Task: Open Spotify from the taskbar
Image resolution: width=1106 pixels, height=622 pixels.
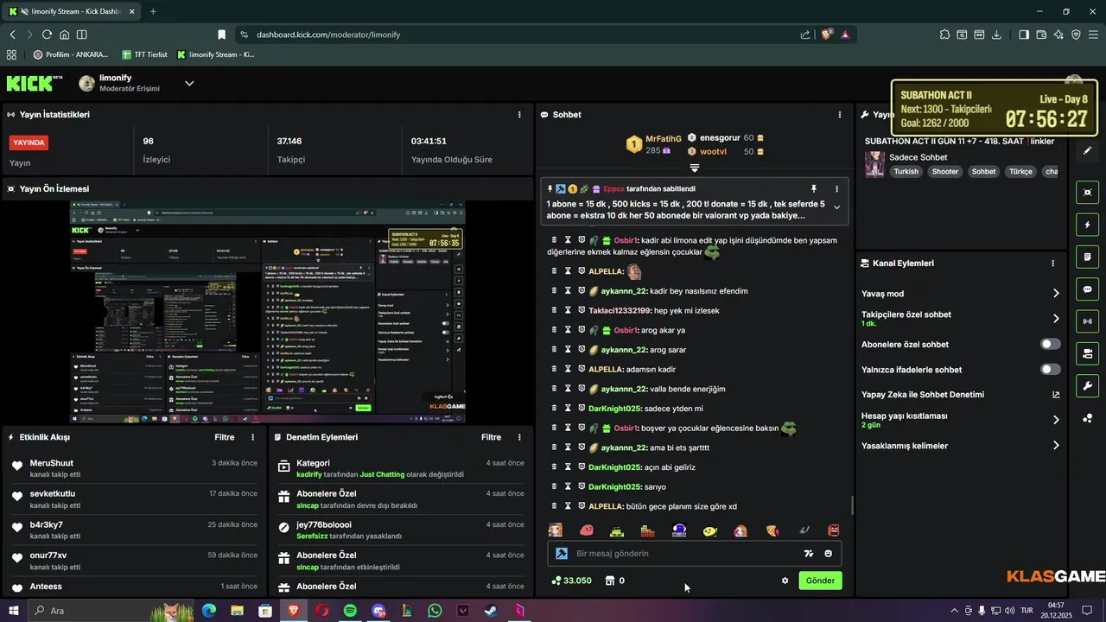Action: [x=350, y=611]
